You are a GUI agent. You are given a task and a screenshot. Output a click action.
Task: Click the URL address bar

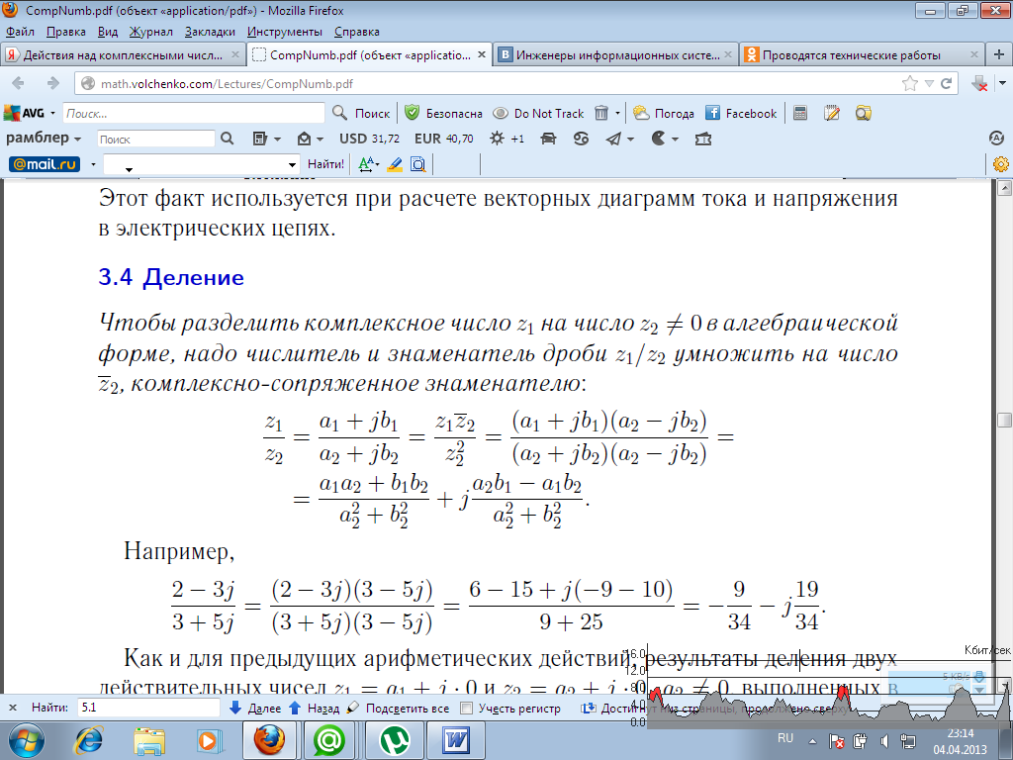491,83
